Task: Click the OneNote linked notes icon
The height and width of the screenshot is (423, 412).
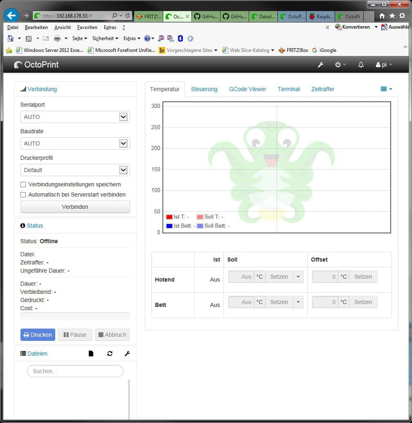Action: click(170, 38)
